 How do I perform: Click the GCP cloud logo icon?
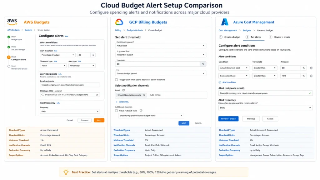coord(119,22)
